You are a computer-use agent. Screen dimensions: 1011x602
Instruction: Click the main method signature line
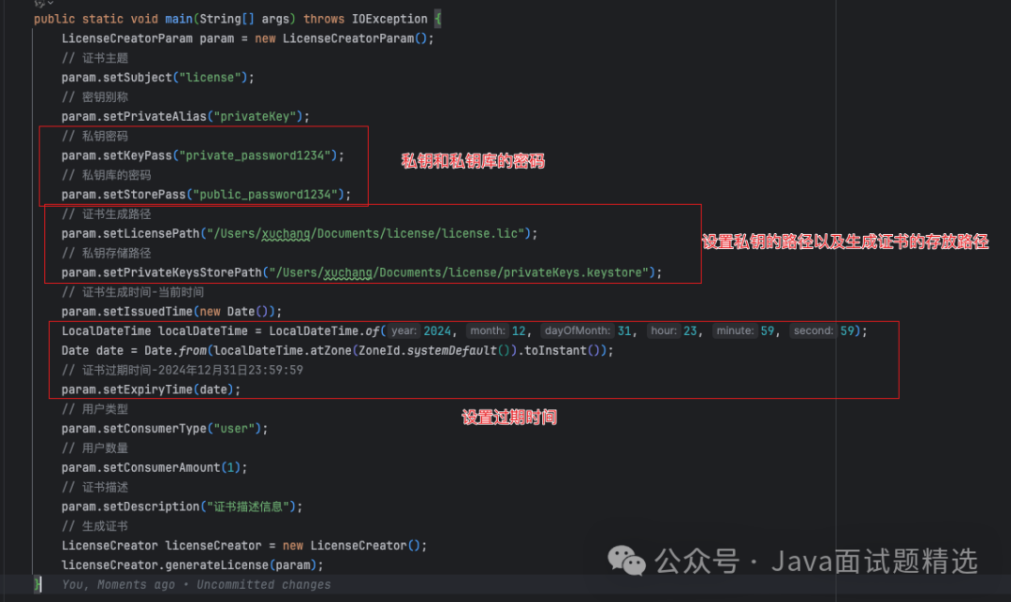click(237, 19)
